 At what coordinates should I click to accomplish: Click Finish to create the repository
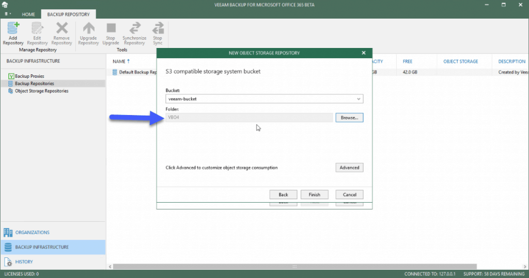314,194
